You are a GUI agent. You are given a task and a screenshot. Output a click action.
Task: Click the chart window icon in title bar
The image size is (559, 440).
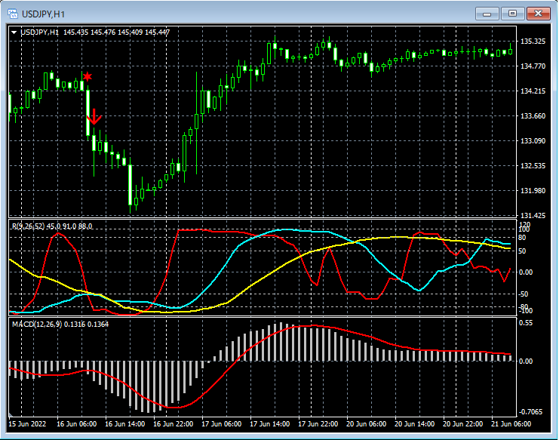pyautogui.click(x=13, y=14)
